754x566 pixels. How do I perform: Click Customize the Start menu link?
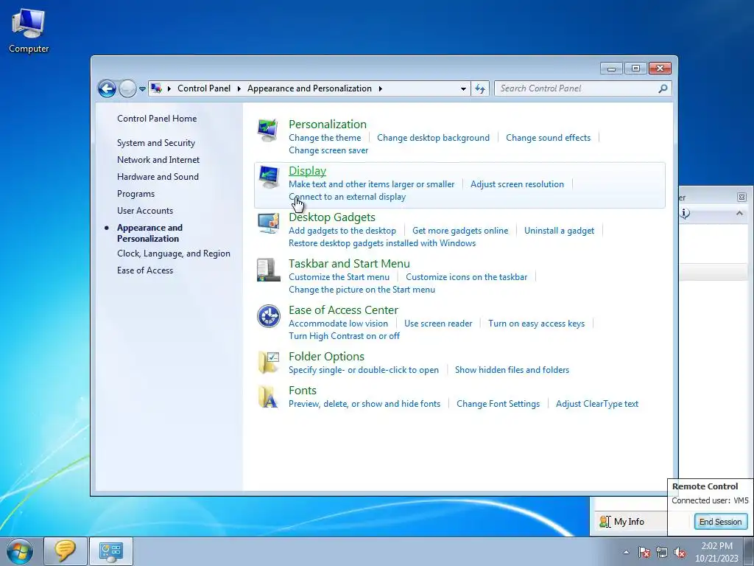tap(339, 277)
